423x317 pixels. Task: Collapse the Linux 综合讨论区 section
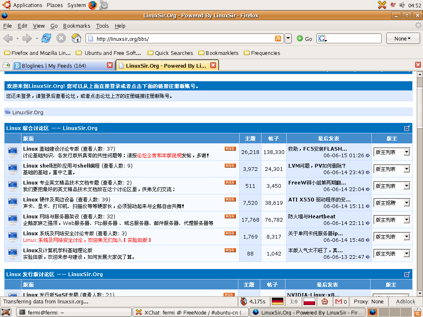tap(407, 128)
